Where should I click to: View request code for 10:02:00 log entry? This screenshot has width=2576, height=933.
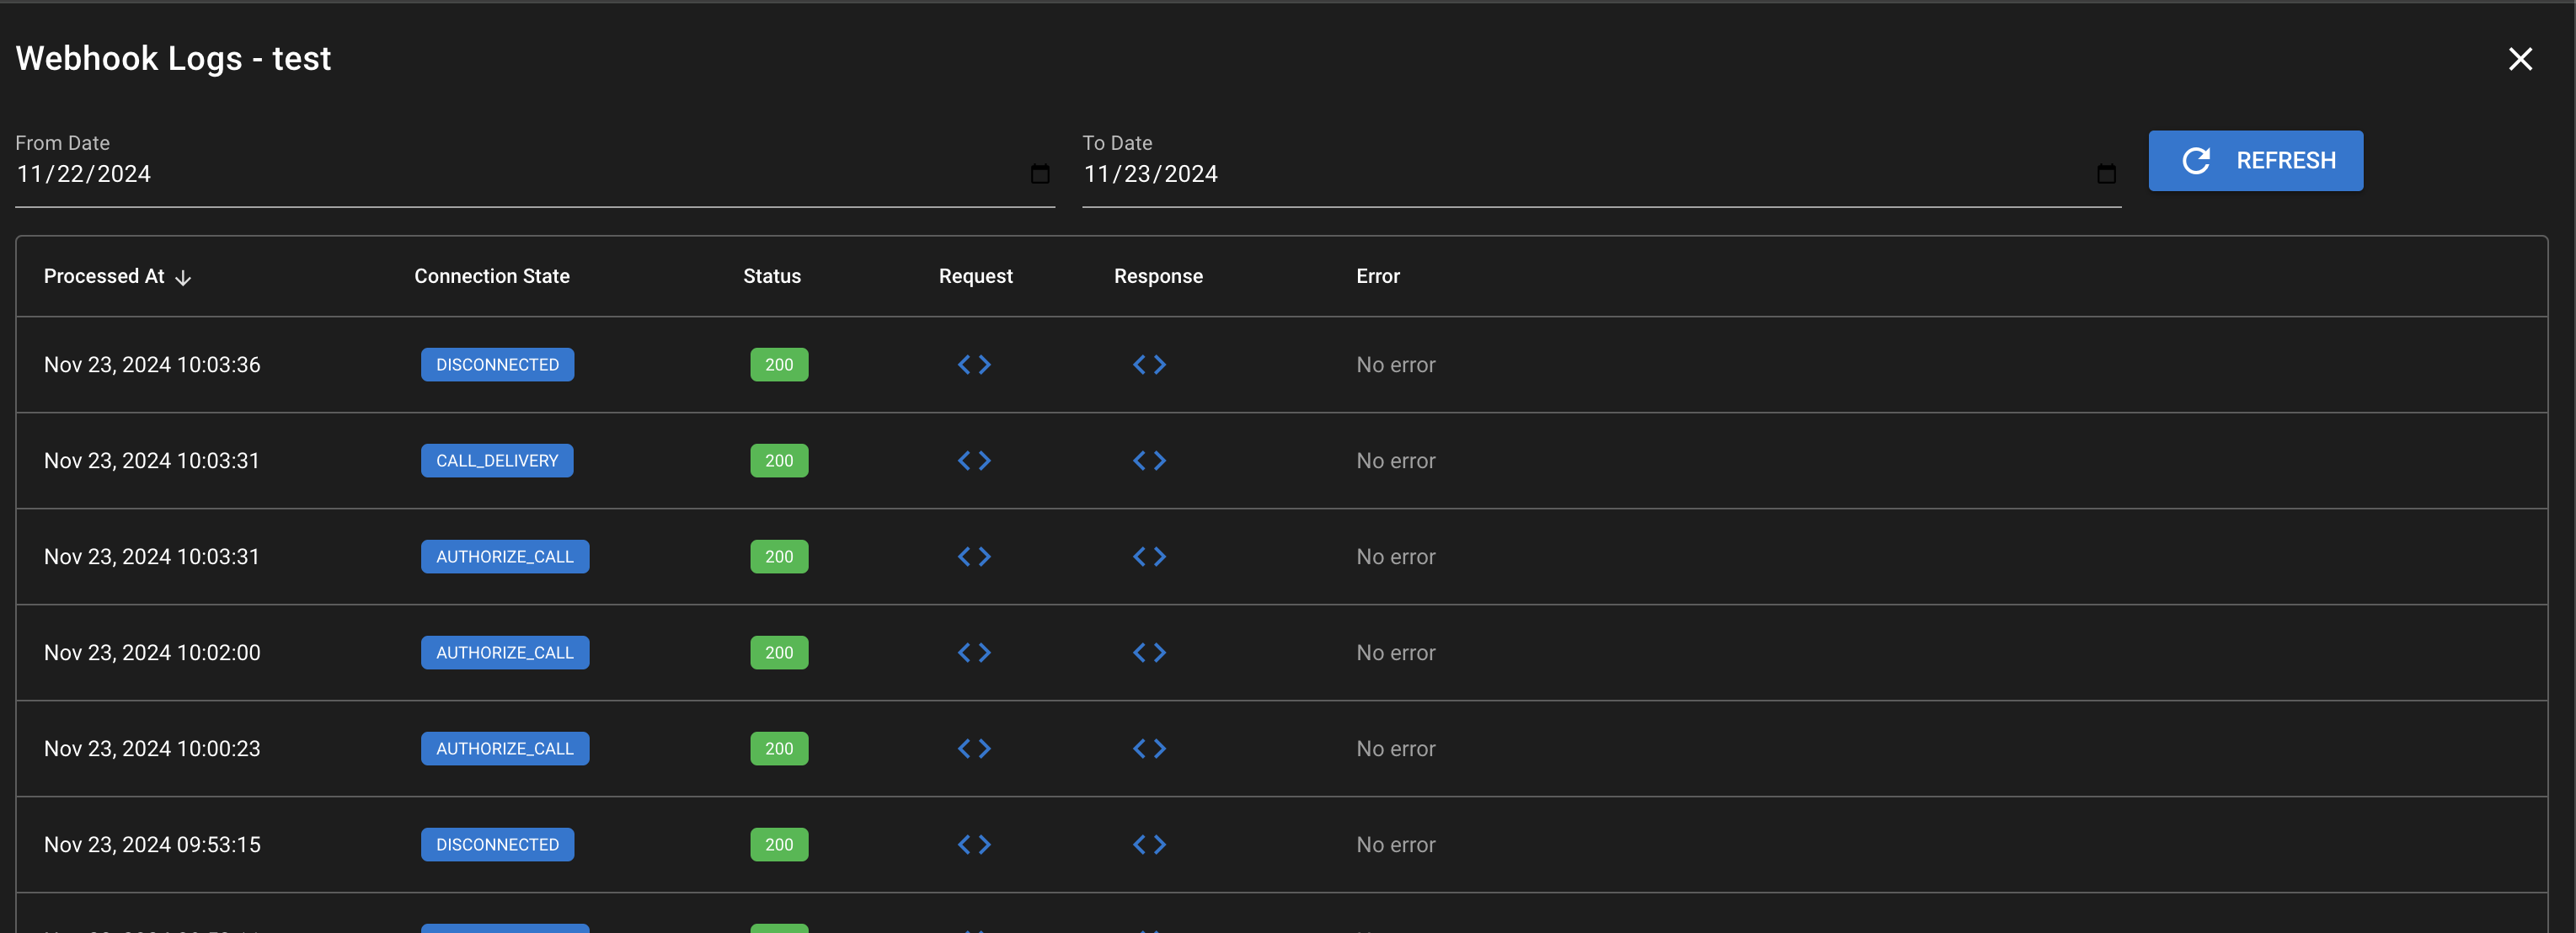pyautogui.click(x=974, y=653)
